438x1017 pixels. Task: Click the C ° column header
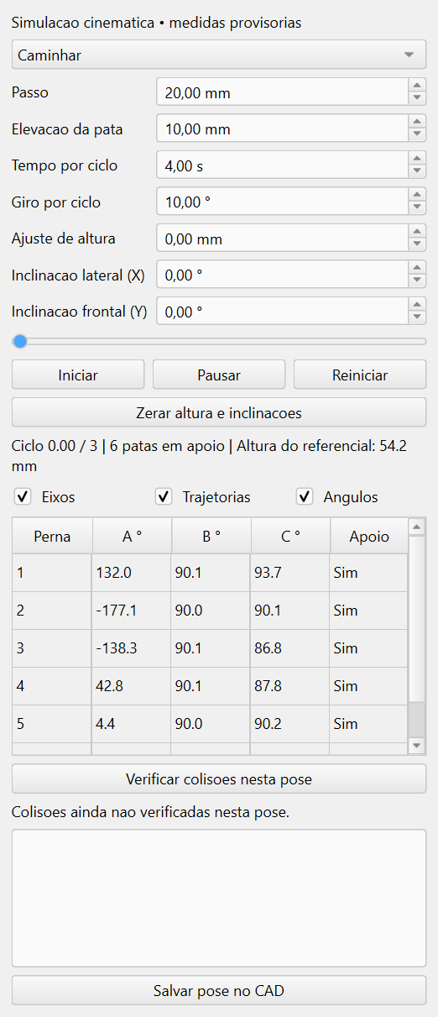[290, 536]
